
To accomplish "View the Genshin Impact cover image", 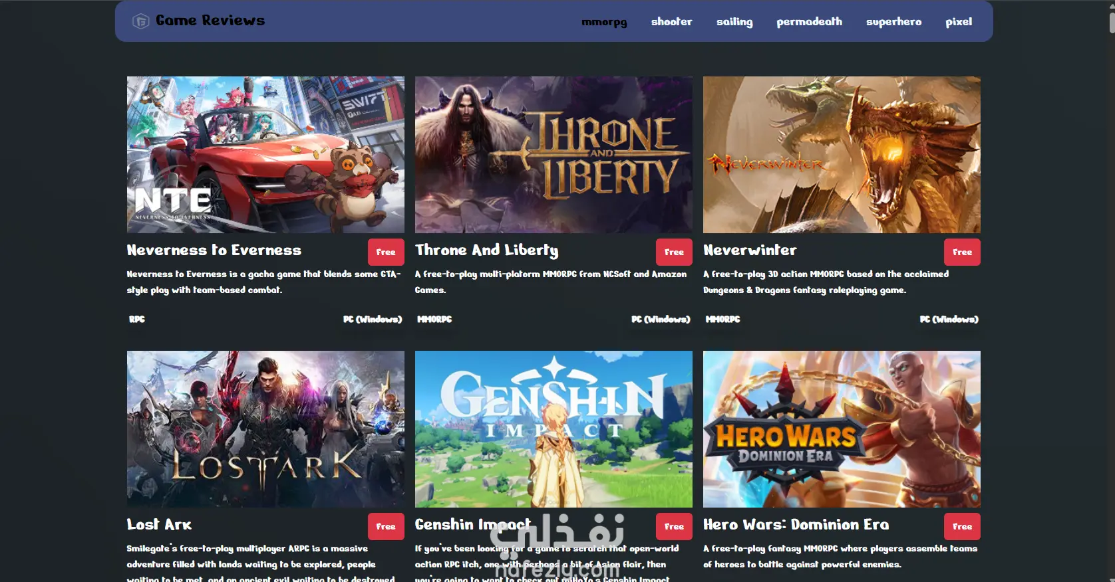I will coord(554,429).
